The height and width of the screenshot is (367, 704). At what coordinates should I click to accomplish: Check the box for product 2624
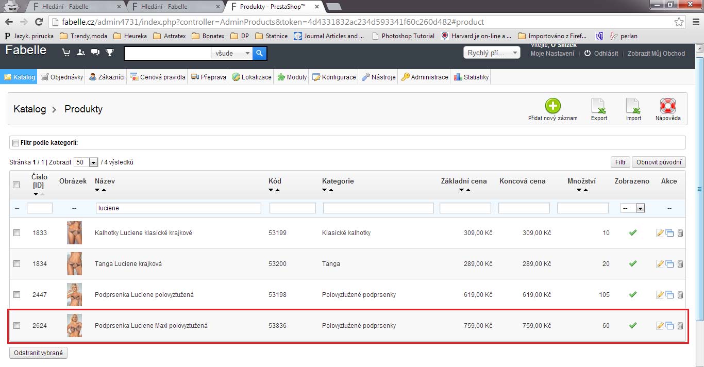click(16, 326)
